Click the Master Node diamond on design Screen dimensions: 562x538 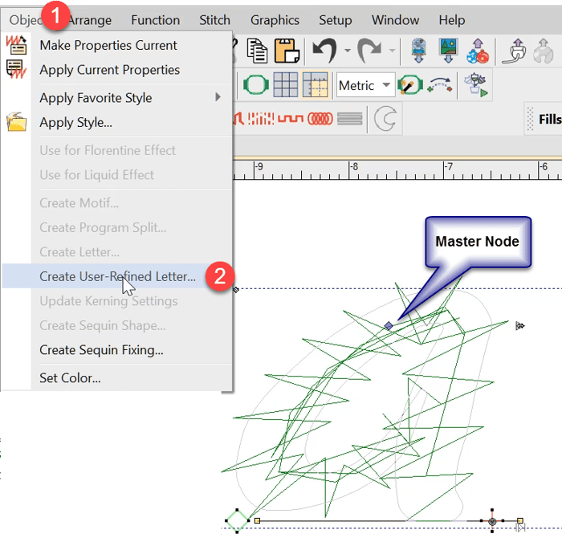click(389, 325)
